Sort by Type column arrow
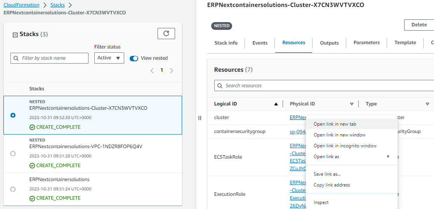The image size is (434, 209). [x=427, y=104]
